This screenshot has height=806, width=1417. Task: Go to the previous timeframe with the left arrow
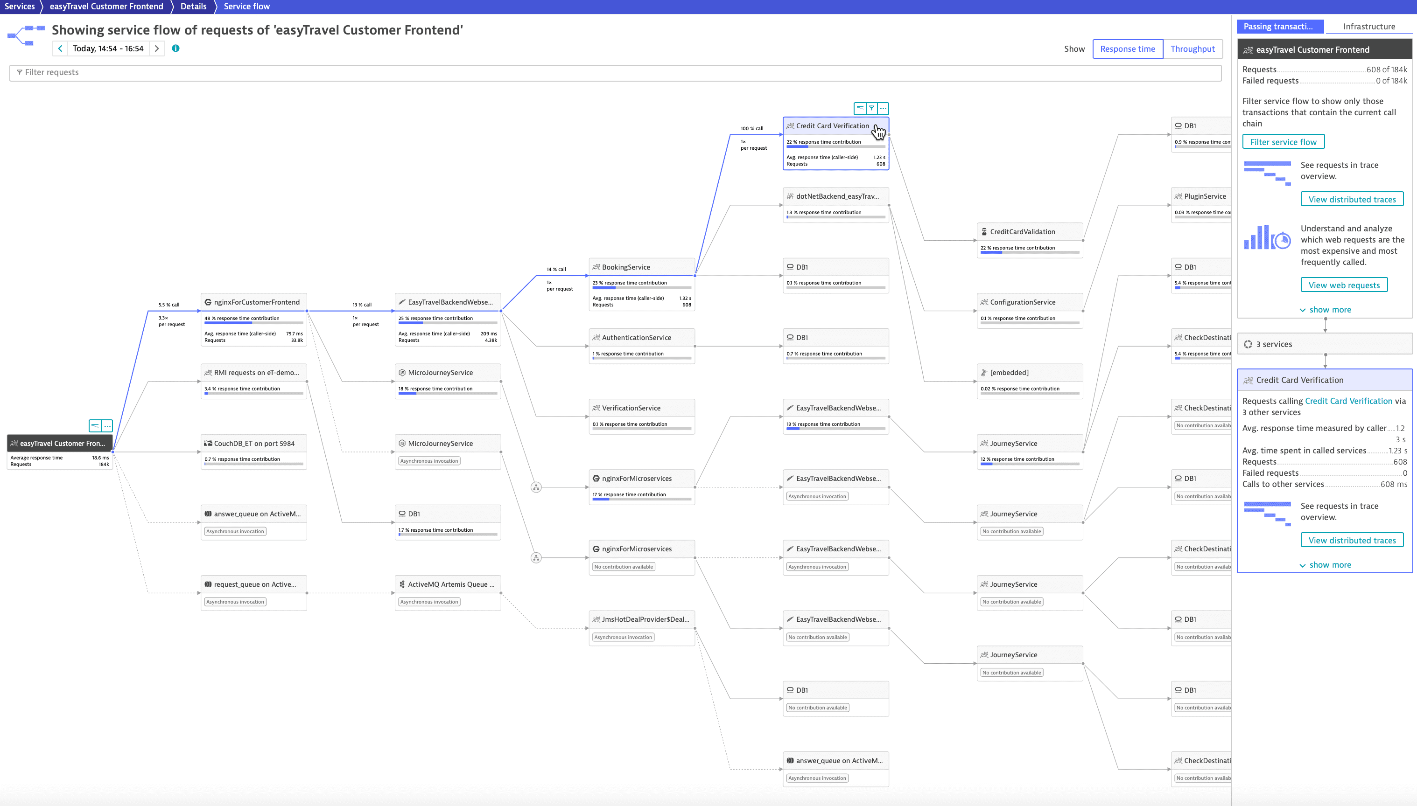pyautogui.click(x=60, y=49)
